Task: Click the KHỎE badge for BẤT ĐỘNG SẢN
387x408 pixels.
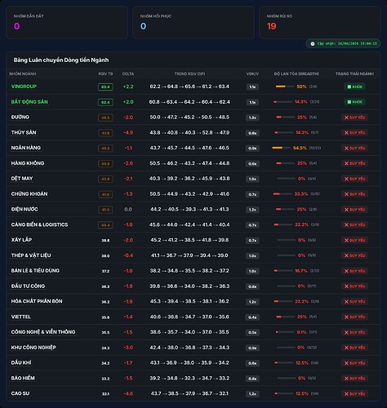Action: pos(354,102)
